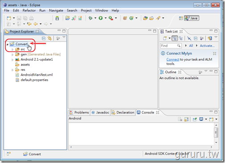Open the Debug dropdown arrow
The width and height of the screenshot is (225, 163).
click(x=96, y=18)
